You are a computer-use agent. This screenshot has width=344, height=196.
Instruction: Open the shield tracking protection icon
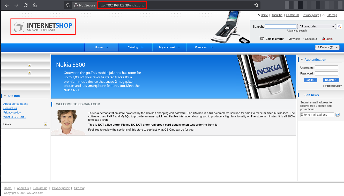click(x=68, y=5)
